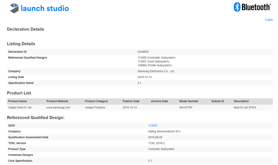Click the Listing Date value 2019-12-14
Screen dimensions: 278x165
144,77
